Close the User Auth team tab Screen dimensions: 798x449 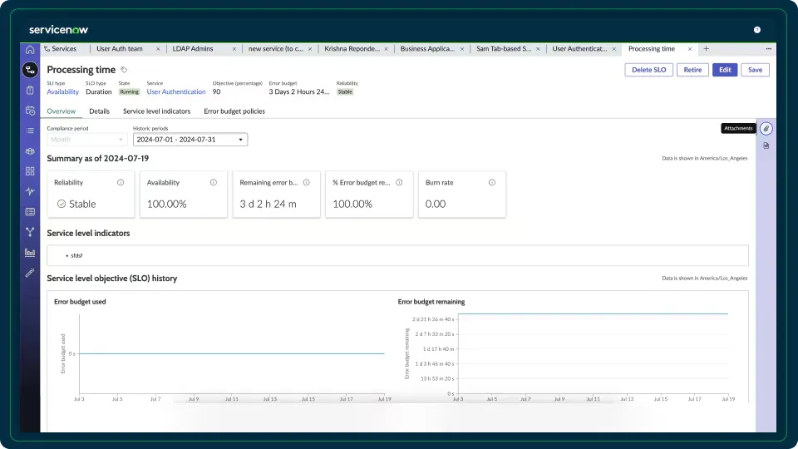pos(158,49)
